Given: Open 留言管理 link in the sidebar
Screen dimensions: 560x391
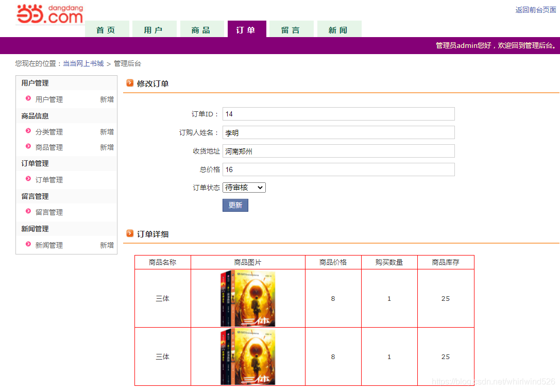Looking at the screenshot, I should (49, 212).
